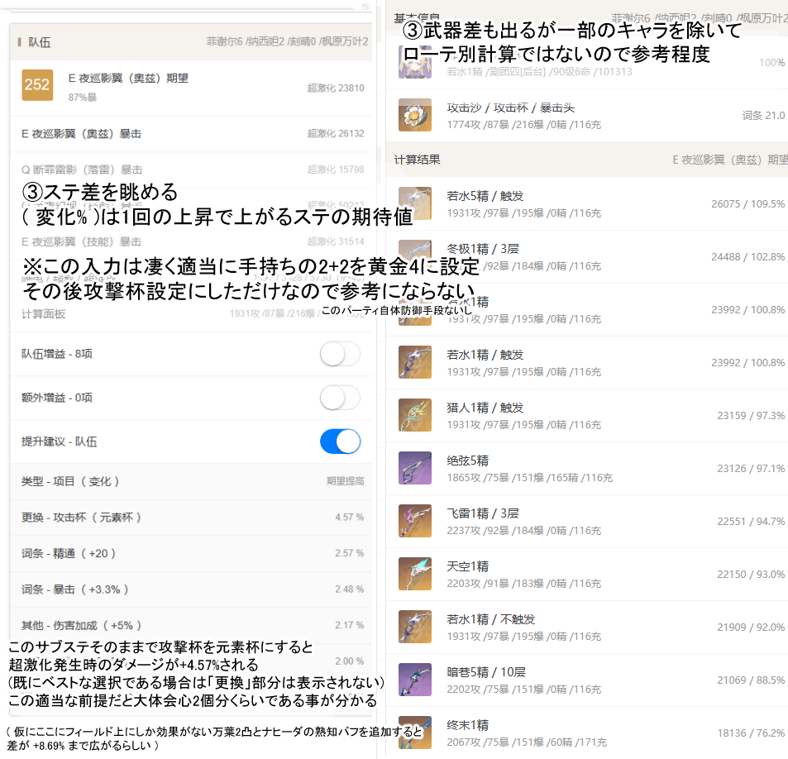Click 1865攻 /75暴 /151爆 /165精 stats line
Screen dimensions: 788x759
(x=530, y=478)
